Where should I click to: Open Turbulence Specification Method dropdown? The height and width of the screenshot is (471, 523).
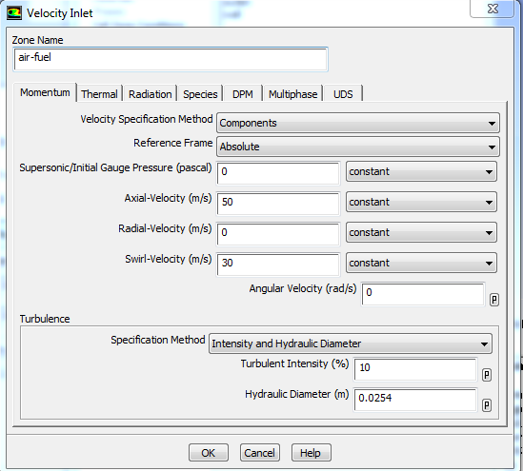click(351, 343)
